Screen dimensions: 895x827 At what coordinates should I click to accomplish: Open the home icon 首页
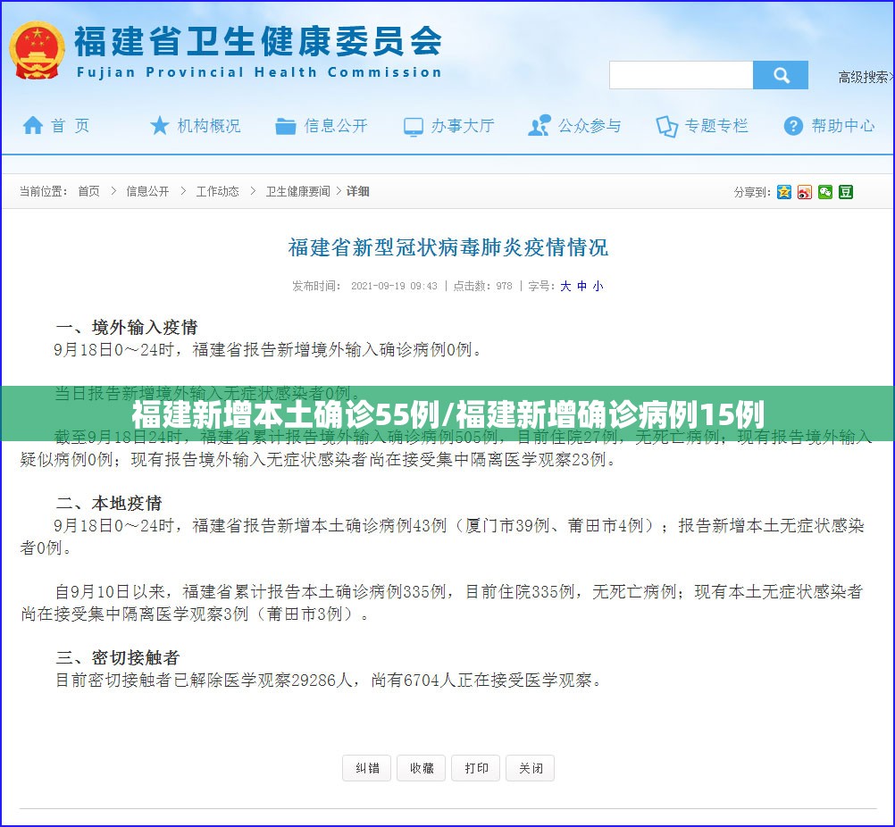(32, 125)
